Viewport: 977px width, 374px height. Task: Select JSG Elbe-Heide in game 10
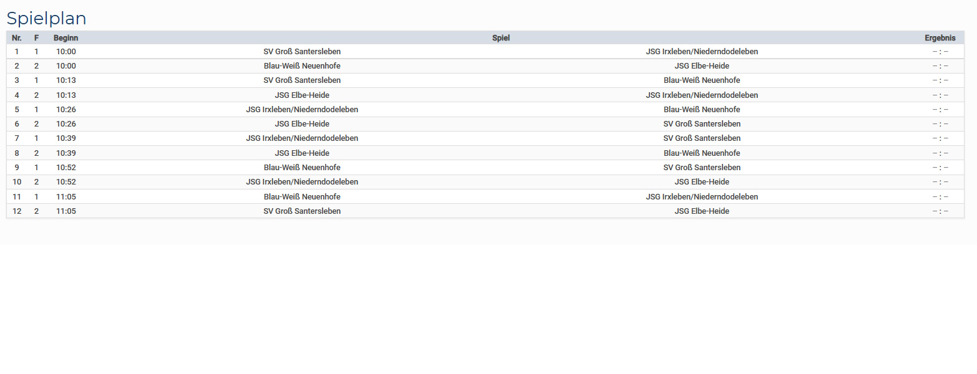coord(702,182)
